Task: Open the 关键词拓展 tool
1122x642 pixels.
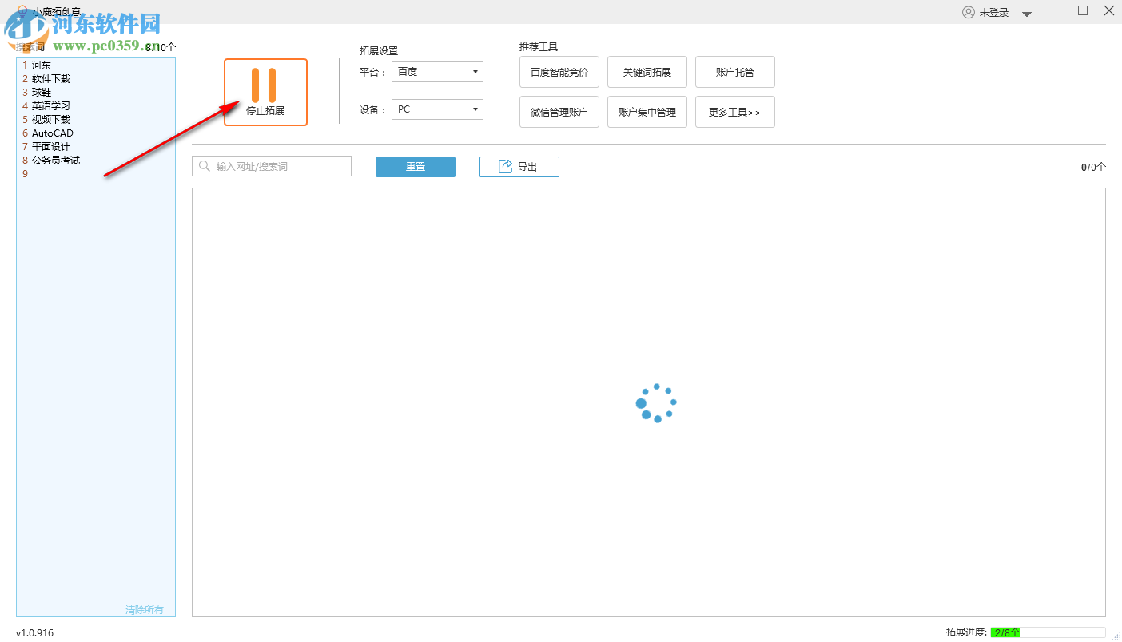Action: pyautogui.click(x=647, y=72)
